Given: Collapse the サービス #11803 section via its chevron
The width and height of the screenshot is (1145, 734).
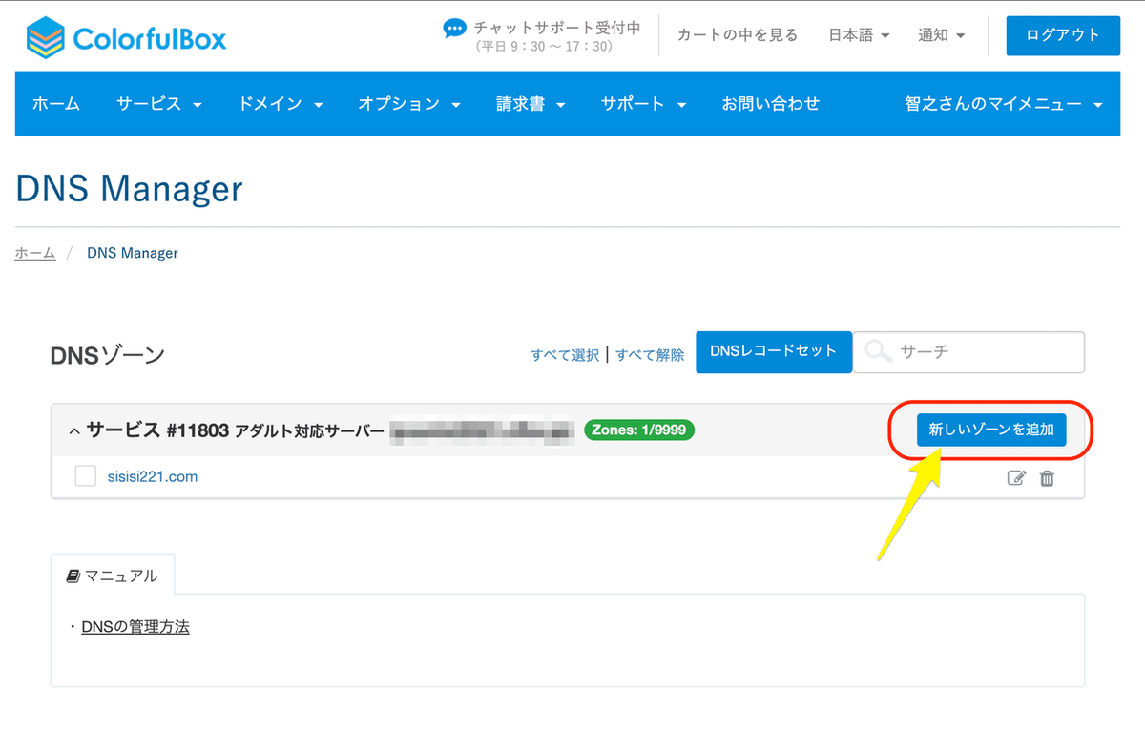Looking at the screenshot, I should click(73, 430).
